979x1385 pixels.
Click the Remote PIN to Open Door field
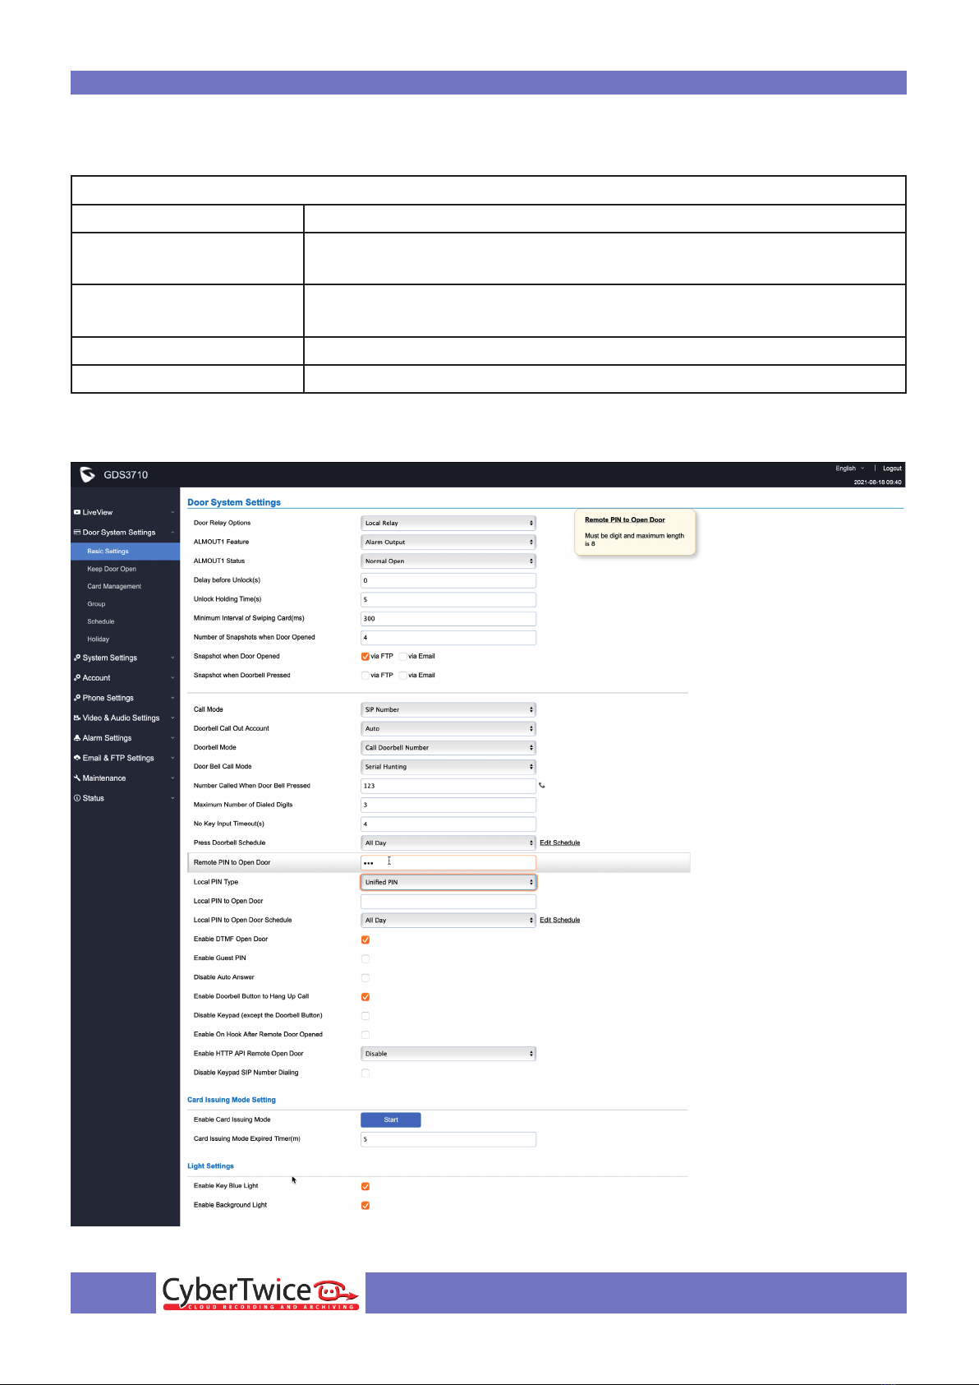pyautogui.click(x=448, y=862)
